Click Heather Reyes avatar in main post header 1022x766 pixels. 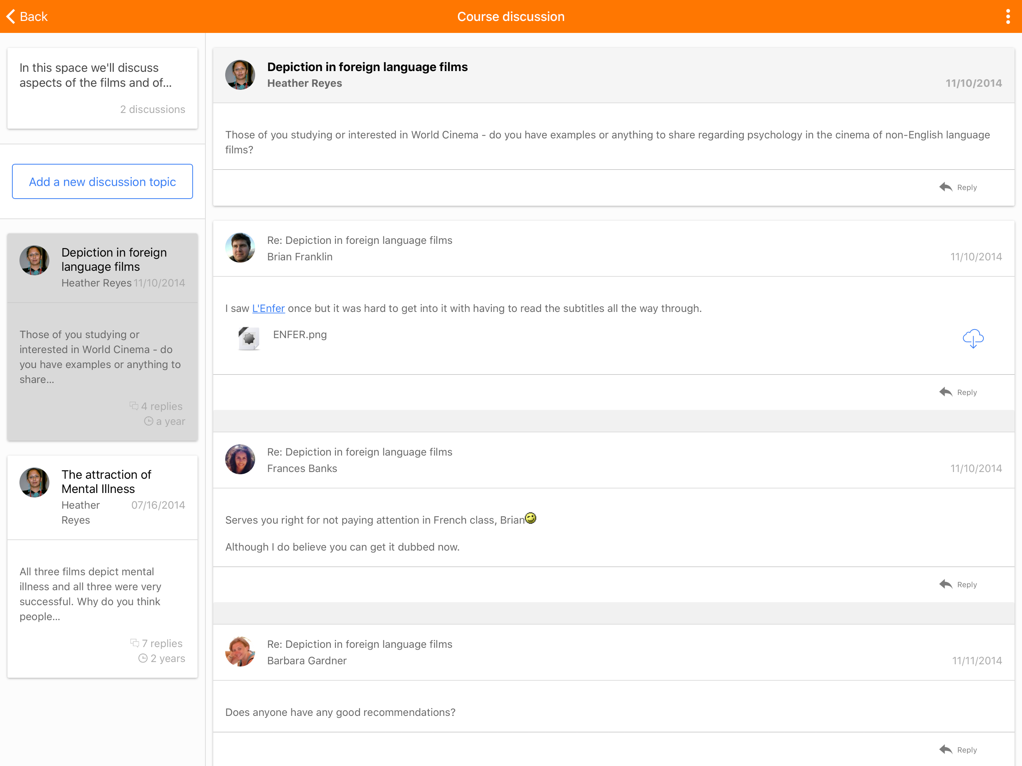240,75
